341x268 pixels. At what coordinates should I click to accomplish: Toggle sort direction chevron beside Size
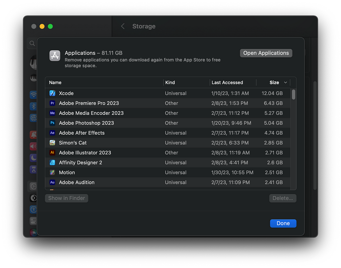point(286,83)
